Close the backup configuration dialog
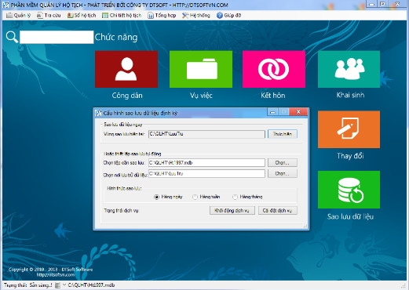Image resolution: width=409 pixels, height=290 pixels. coord(298,112)
